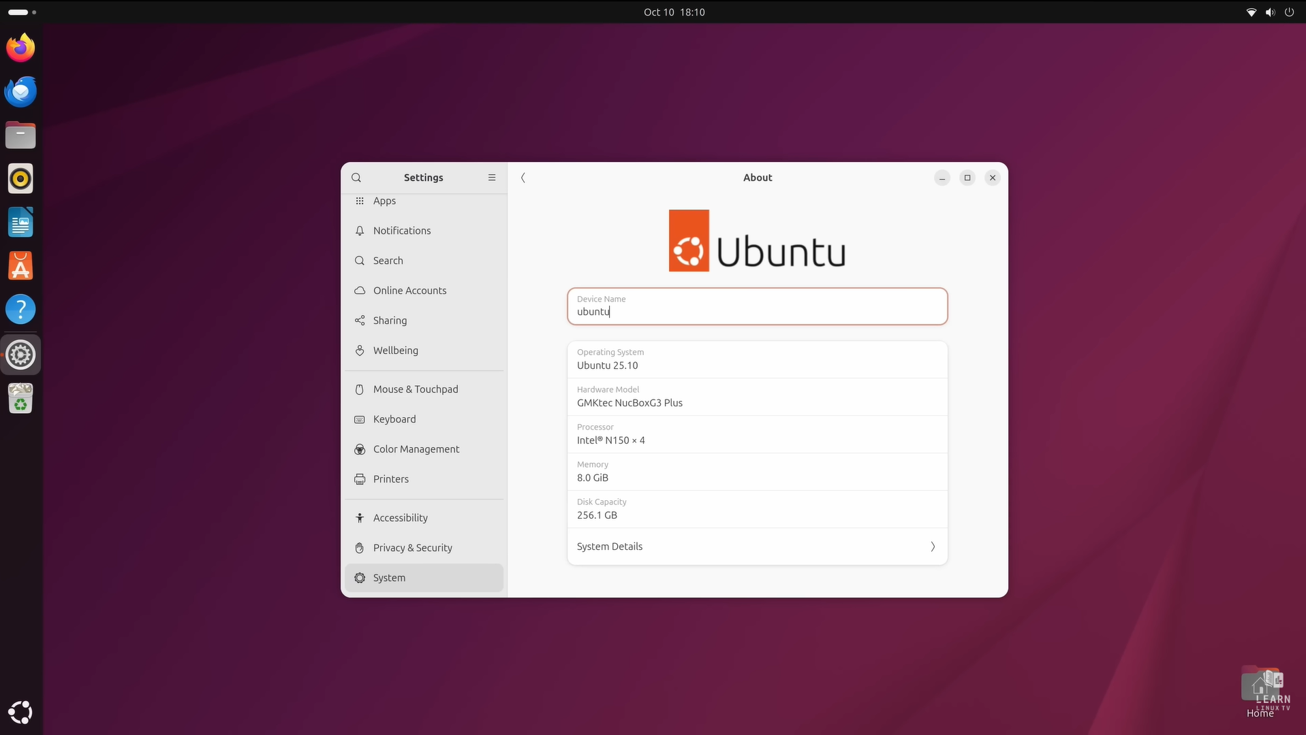Open Accessibility settings panel

click(x=424, y=518)
